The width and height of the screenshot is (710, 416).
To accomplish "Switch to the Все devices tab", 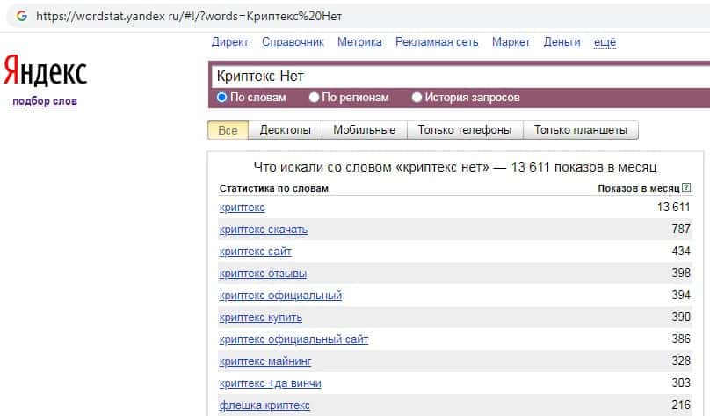I will (x=228, y=130).
